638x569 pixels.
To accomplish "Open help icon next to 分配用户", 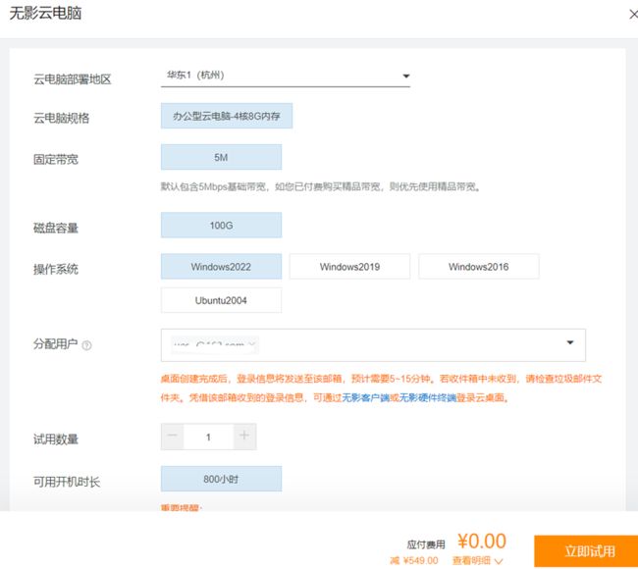I will [86, 345].
